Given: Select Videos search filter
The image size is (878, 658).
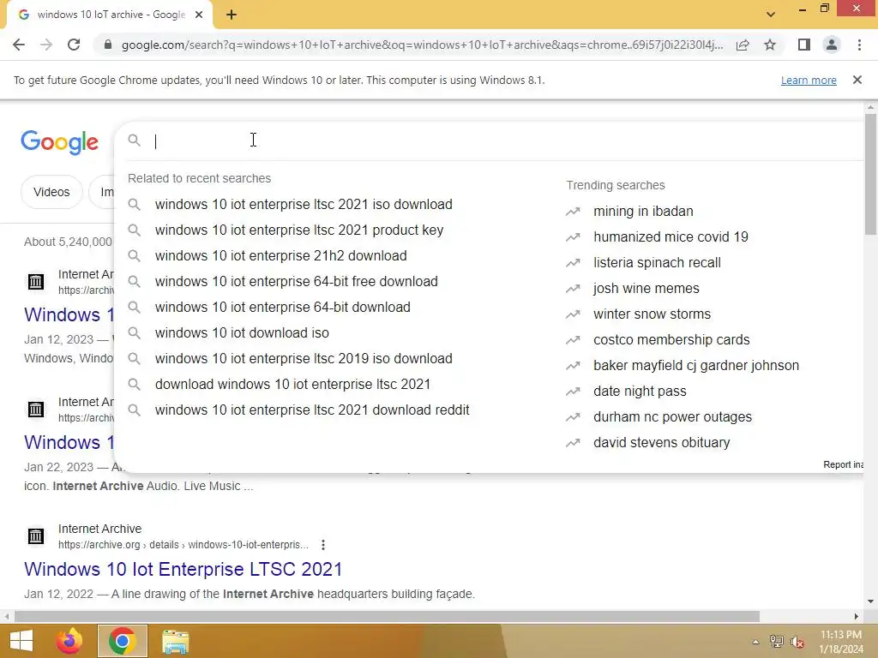Looking at the screenshot, I should [x=51, y=192].
